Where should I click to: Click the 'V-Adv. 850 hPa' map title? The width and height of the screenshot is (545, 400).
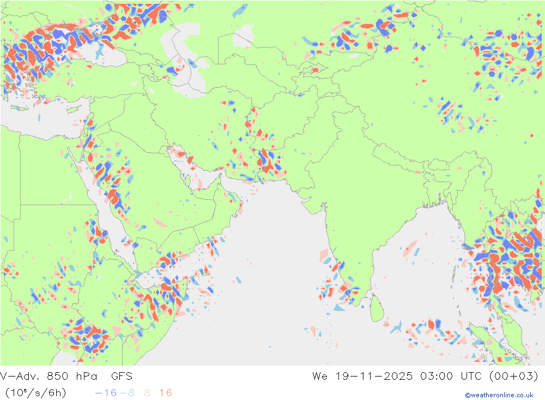point(49,376)
